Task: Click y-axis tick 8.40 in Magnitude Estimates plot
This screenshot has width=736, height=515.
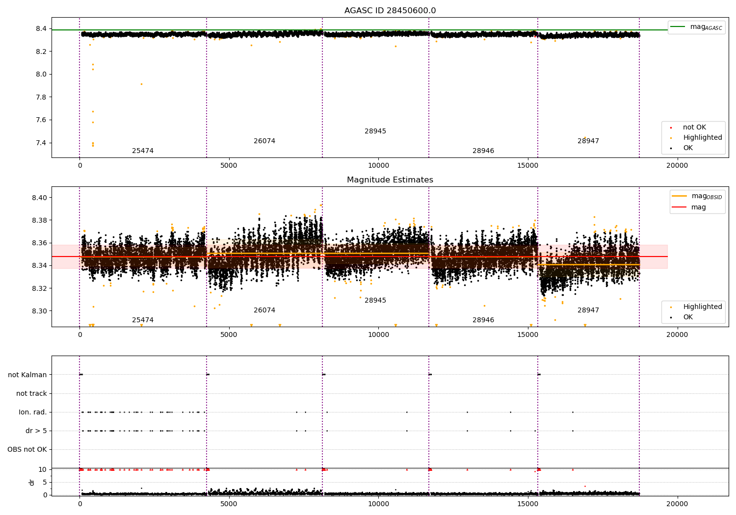Action: click(39, 198)
